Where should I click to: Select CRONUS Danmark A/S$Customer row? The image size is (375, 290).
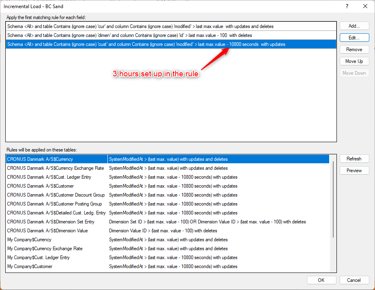coord(168,186)
